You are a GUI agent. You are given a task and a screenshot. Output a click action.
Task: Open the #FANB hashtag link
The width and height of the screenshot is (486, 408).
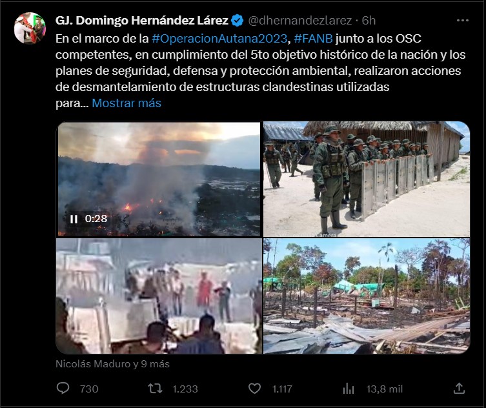313,39
